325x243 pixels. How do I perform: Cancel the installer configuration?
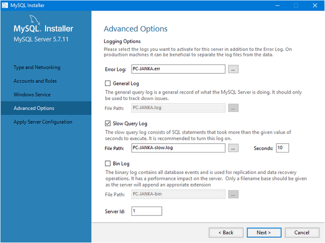(301, 232)
